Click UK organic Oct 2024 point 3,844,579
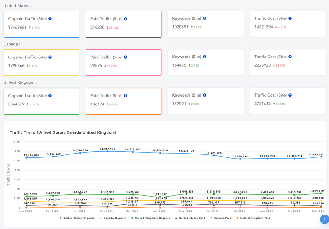Screen dimensions: 329x229 321,193
